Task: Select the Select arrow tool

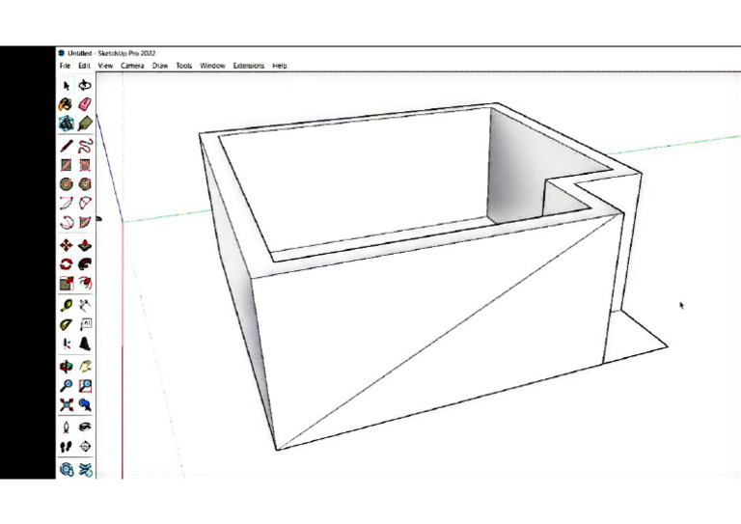Action: [x=67, y=86]
